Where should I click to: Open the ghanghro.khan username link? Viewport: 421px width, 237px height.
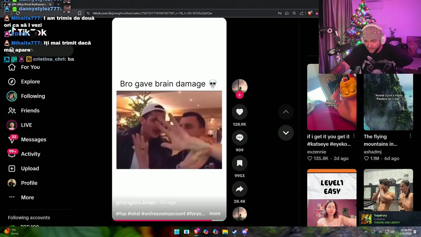click(136, 202)
